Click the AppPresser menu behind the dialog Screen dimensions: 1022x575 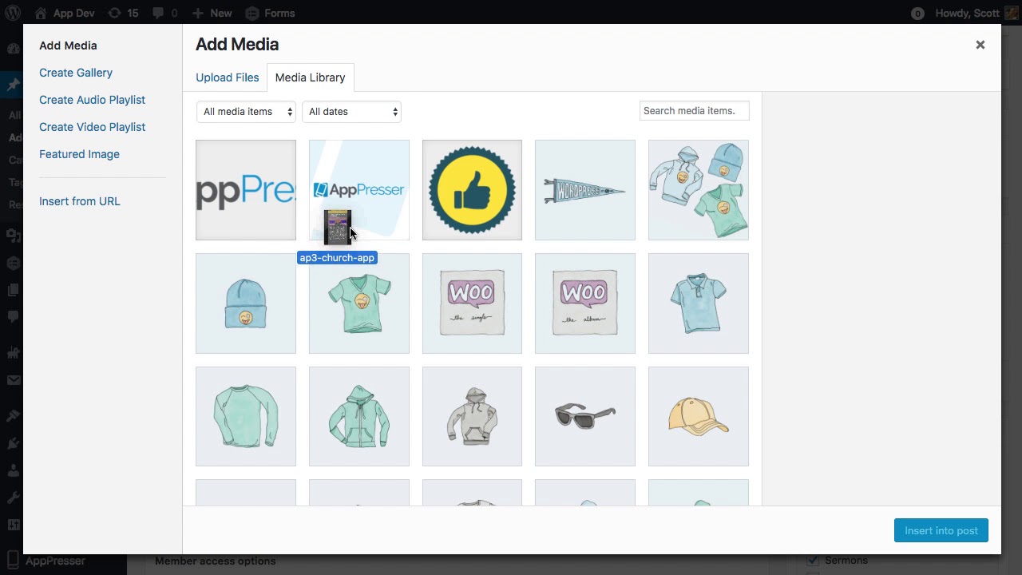(x=55, y=561)
